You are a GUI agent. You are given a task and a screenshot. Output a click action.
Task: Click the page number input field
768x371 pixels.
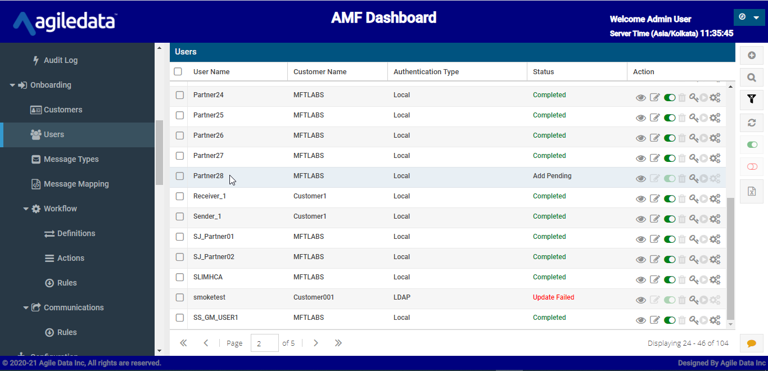[264, 343]
